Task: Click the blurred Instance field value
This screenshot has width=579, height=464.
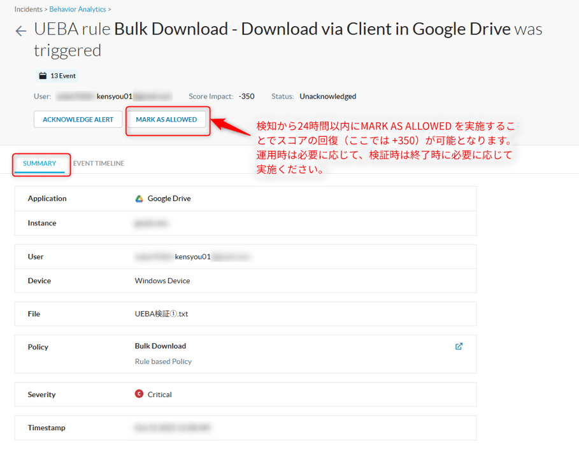Action: tap(151, 223)
